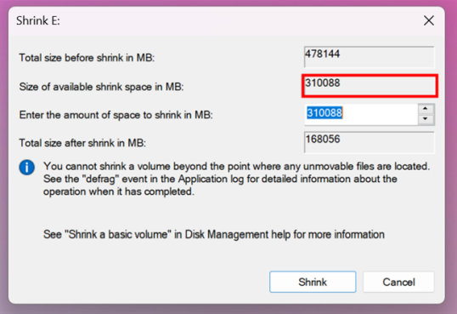Click the blue information icon
Screen dimensions: 457x314
point(27,168)
